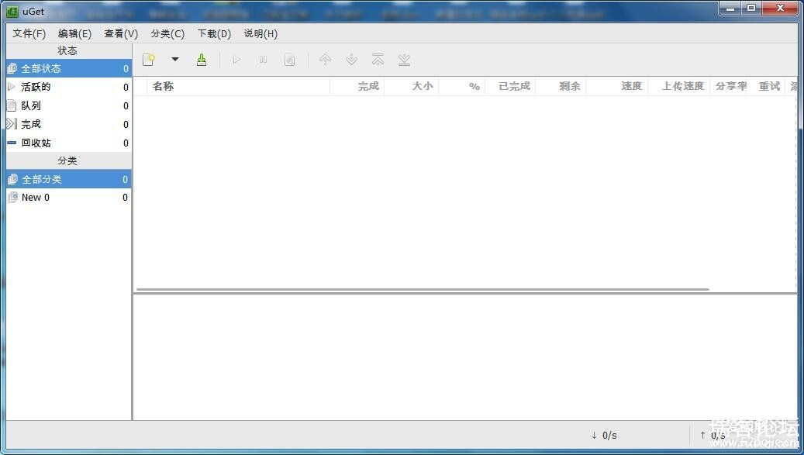804x455 pixels.
Task: Open the 下载(D) menu
Action: coord(214,34)
